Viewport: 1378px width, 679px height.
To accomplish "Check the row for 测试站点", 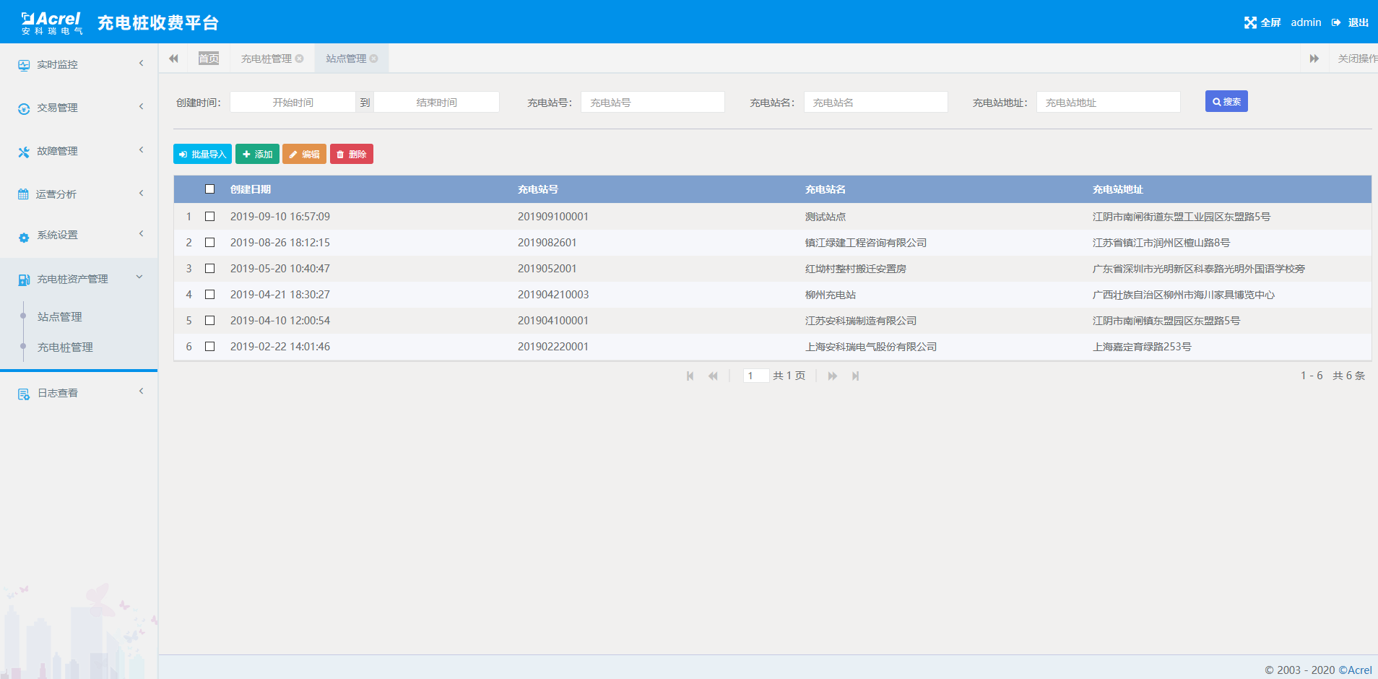I will coord(209,216).
